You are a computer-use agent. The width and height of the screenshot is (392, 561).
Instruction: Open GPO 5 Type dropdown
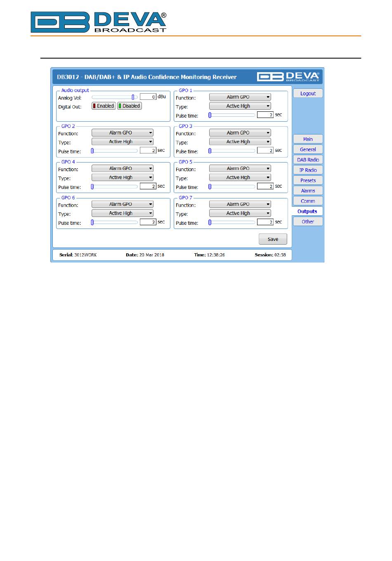tap(240, 177)
